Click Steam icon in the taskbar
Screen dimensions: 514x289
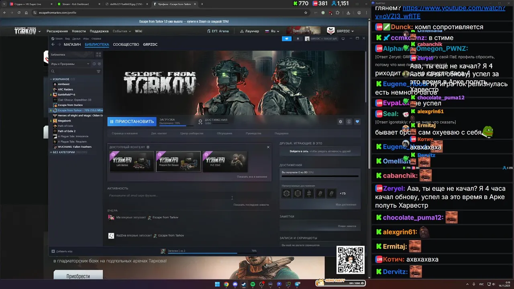244,284
